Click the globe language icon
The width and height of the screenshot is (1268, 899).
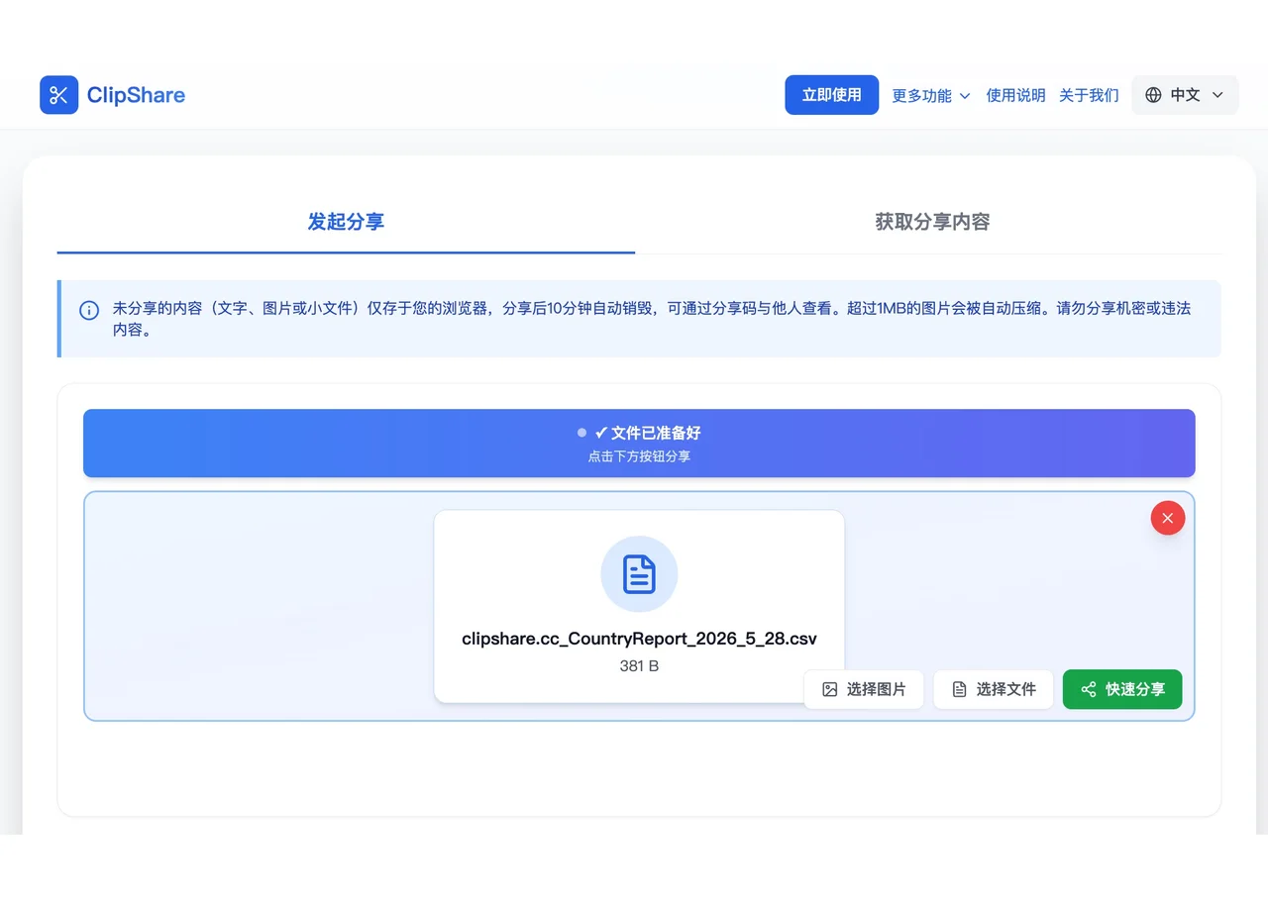1153,95
